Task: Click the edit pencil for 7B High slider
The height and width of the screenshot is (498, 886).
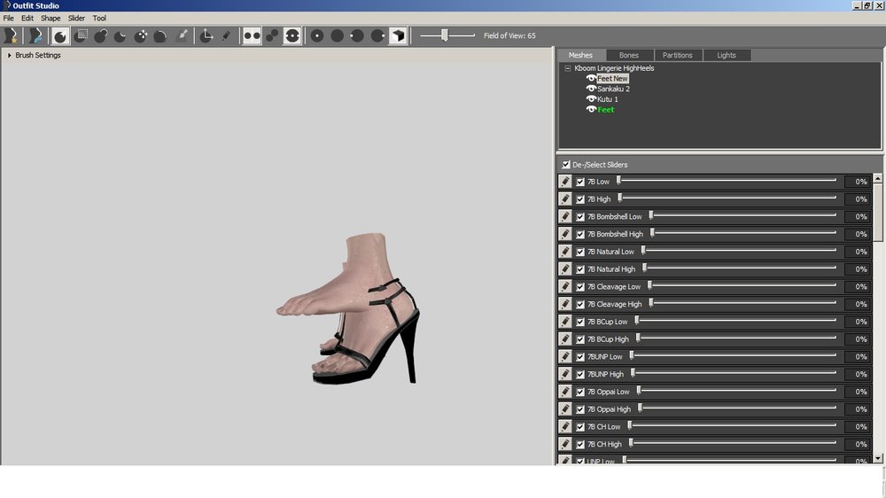Action: tap(565, 199)
